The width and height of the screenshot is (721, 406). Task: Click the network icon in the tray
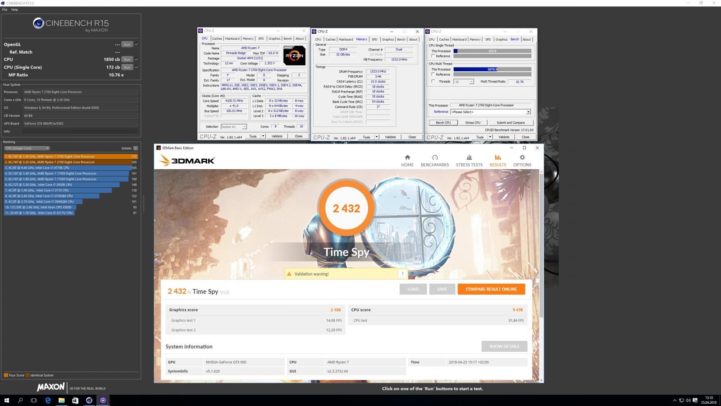coord(681,400)
